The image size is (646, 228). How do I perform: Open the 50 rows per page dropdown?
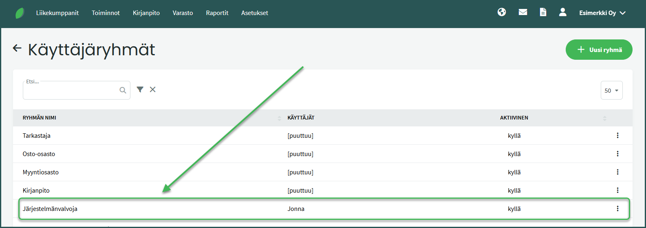(611, 90)
